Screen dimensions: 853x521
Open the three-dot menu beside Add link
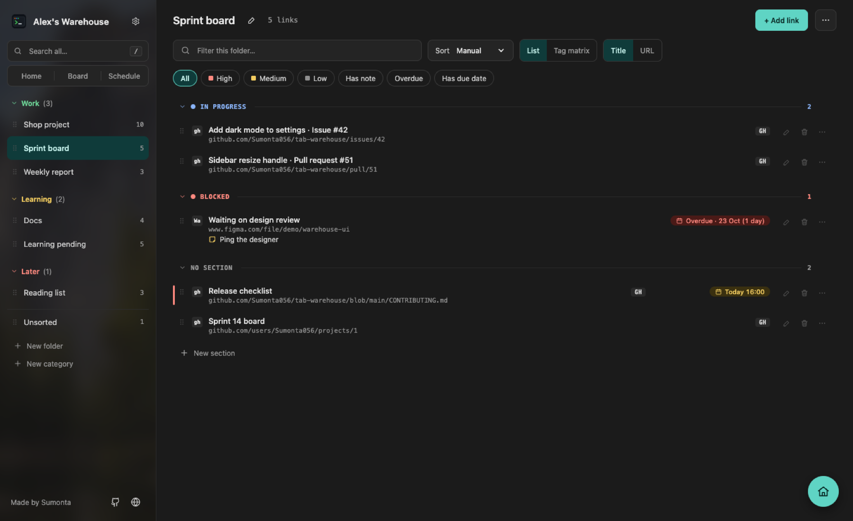click(x=826, y=20)
